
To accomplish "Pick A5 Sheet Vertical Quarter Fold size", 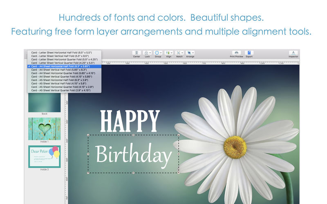I will coord(65,90).
